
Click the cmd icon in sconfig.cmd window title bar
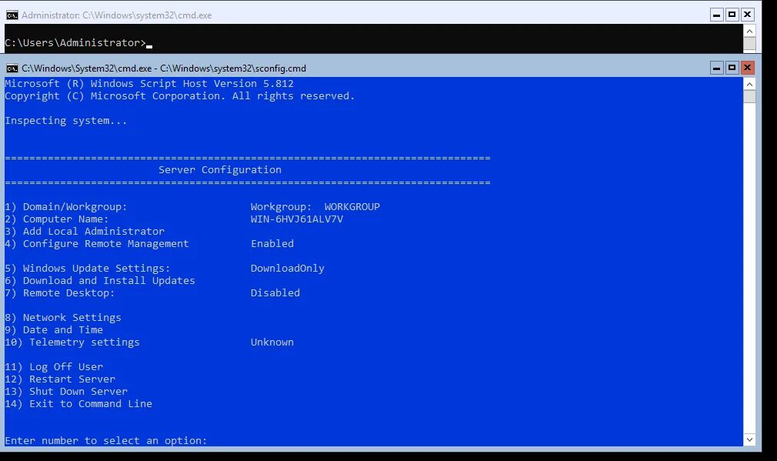click(12, 68)
